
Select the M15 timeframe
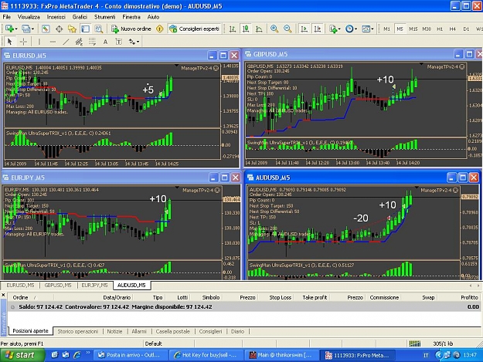pyautogui.click(x=413, y=29)
